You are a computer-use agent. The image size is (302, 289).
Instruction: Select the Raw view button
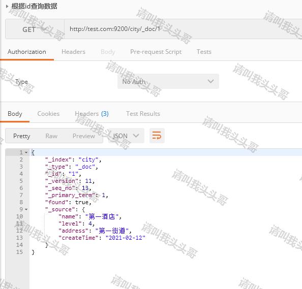coord(51,136)
